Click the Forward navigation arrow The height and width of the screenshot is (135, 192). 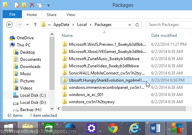coord(19,25)
